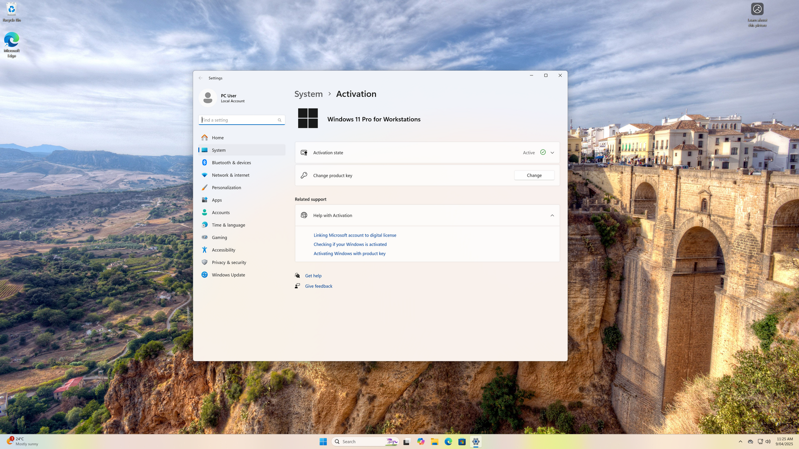Go to Network & internet settings
The height and width of the screenshot is (449, 799).
click(242, 175)
